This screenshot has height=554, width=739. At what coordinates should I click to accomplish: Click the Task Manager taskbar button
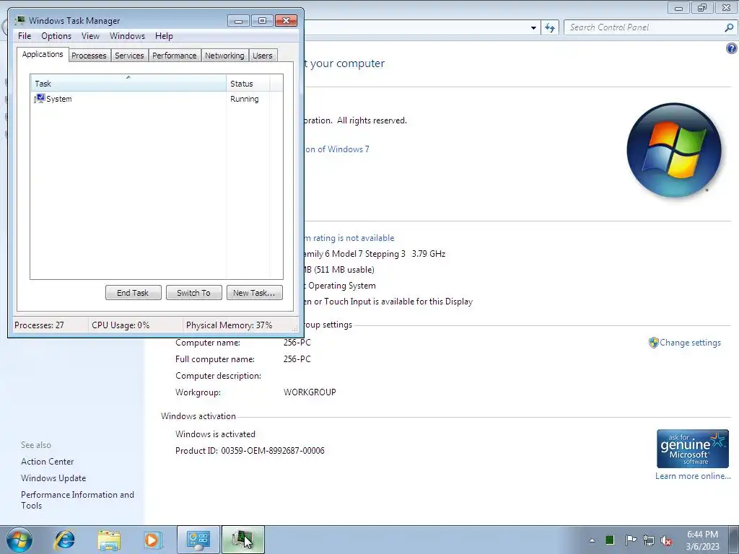pos(242,540)
